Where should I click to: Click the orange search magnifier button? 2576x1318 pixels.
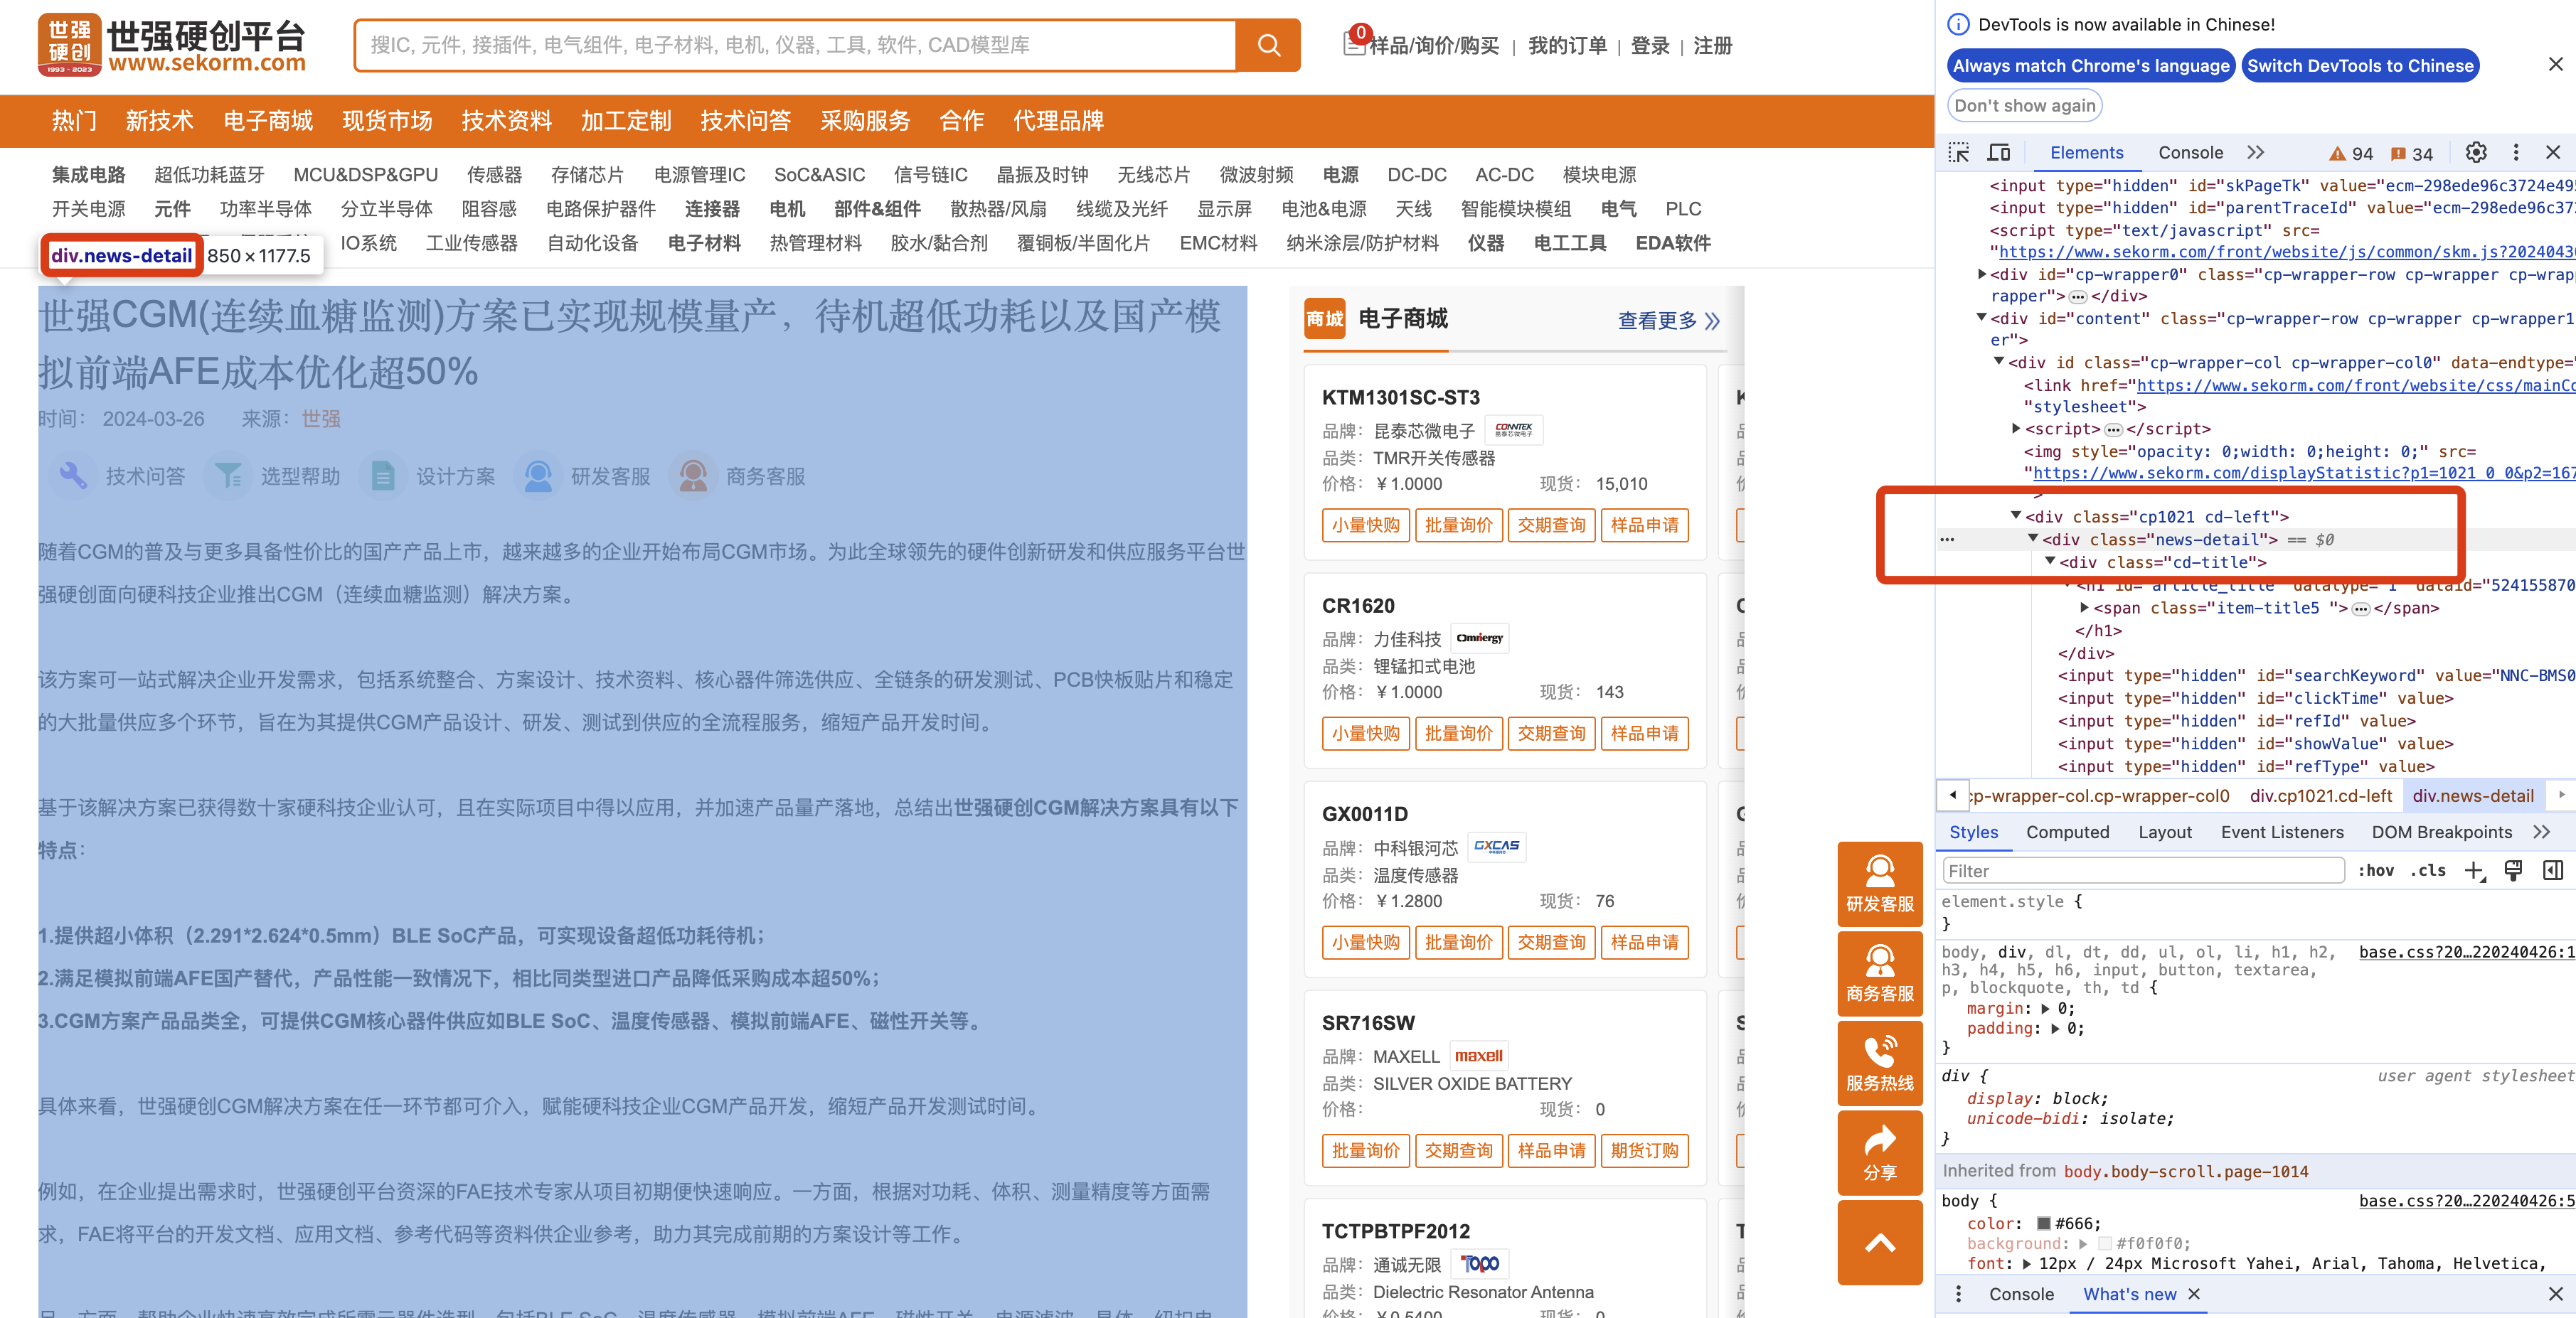point(1268,45)
